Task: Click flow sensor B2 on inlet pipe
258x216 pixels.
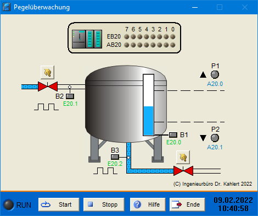Action: pyautogui.click(x=70, y=96)
